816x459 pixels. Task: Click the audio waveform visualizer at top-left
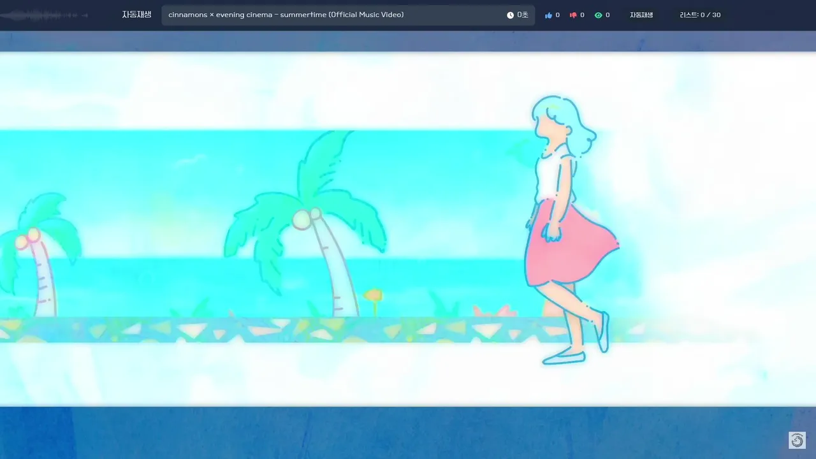(x=45, y=15)
